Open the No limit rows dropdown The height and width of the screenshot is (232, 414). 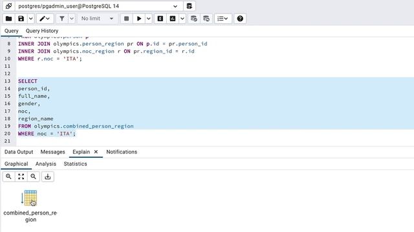[97, 19]
